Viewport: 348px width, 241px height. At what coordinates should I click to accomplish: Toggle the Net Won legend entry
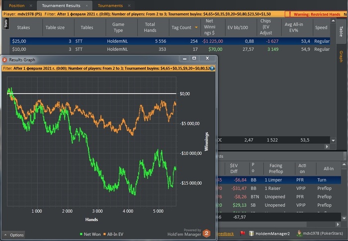tap(90, 234)
